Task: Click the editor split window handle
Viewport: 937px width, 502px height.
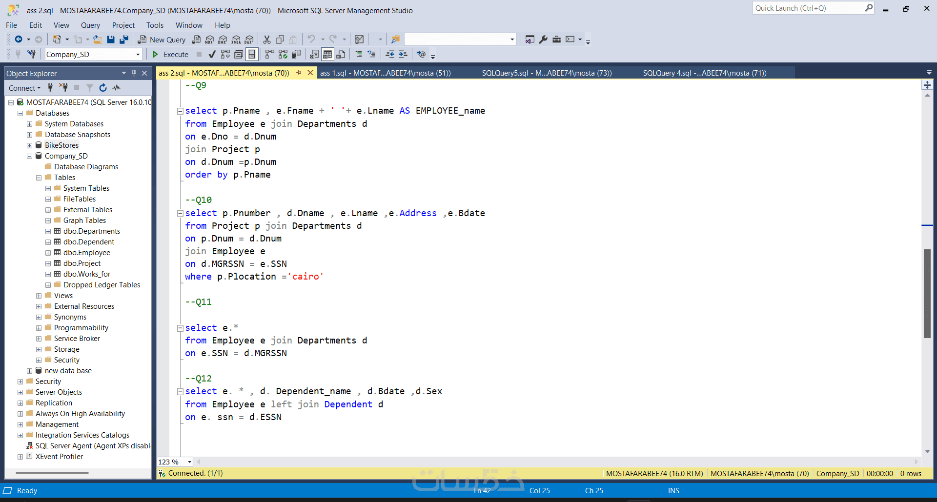Action: pos(927,85)
